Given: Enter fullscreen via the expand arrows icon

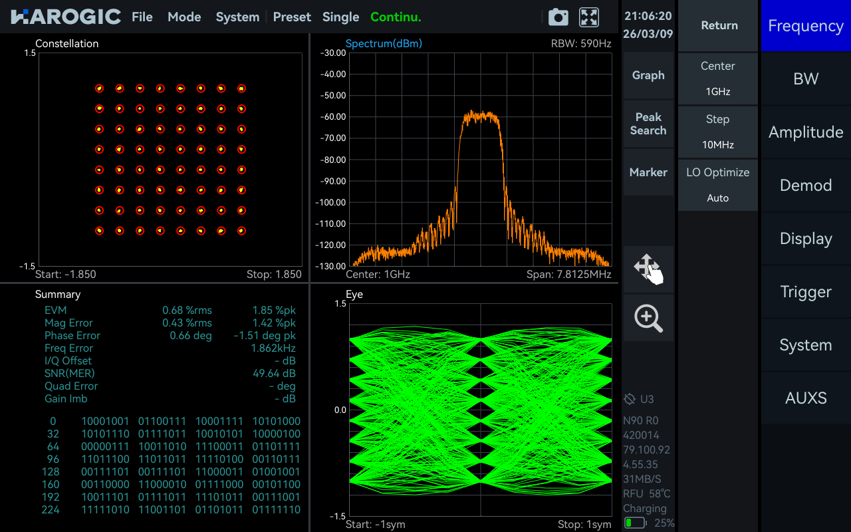Looking at the screenshot, I should 588,17.
